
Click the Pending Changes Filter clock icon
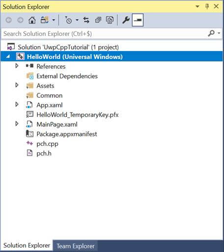click(x=68, y=20)
